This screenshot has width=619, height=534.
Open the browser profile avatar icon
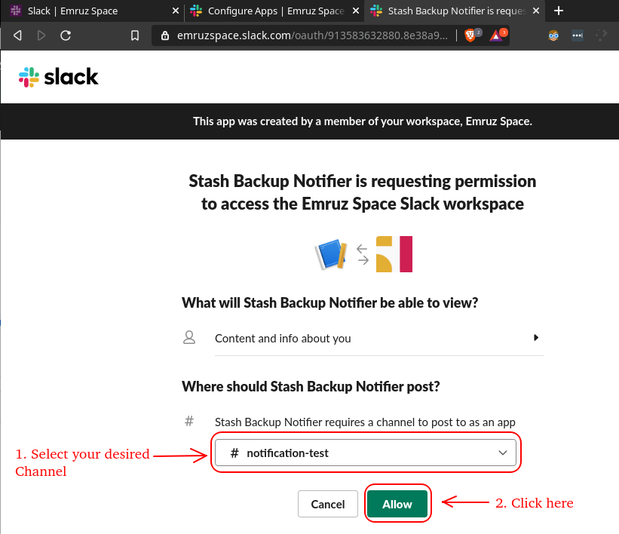point(553,35)
